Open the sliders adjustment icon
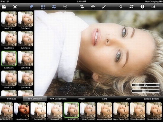Viewport: 163px width, 122px height. pyautogui.click(x=54, y=7)
